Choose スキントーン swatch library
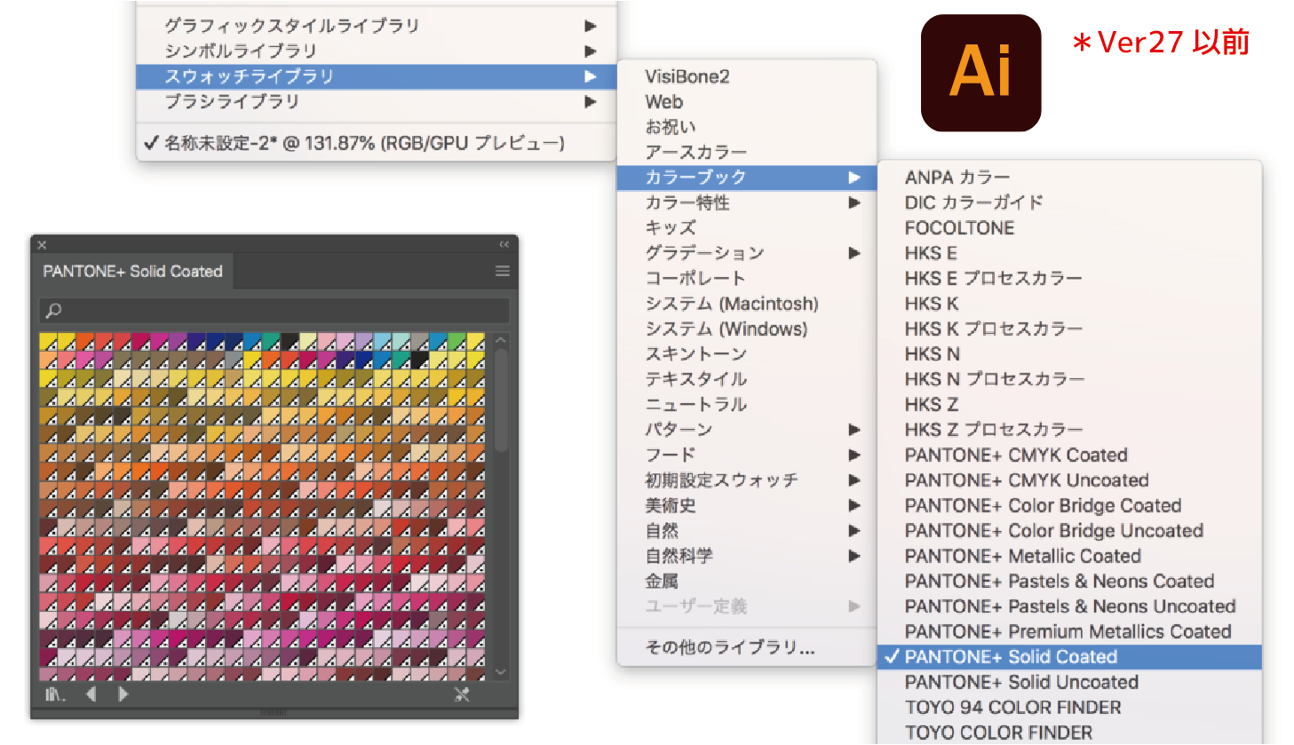Viewport: 1294px width, 745px height. (x=747, y=353)
